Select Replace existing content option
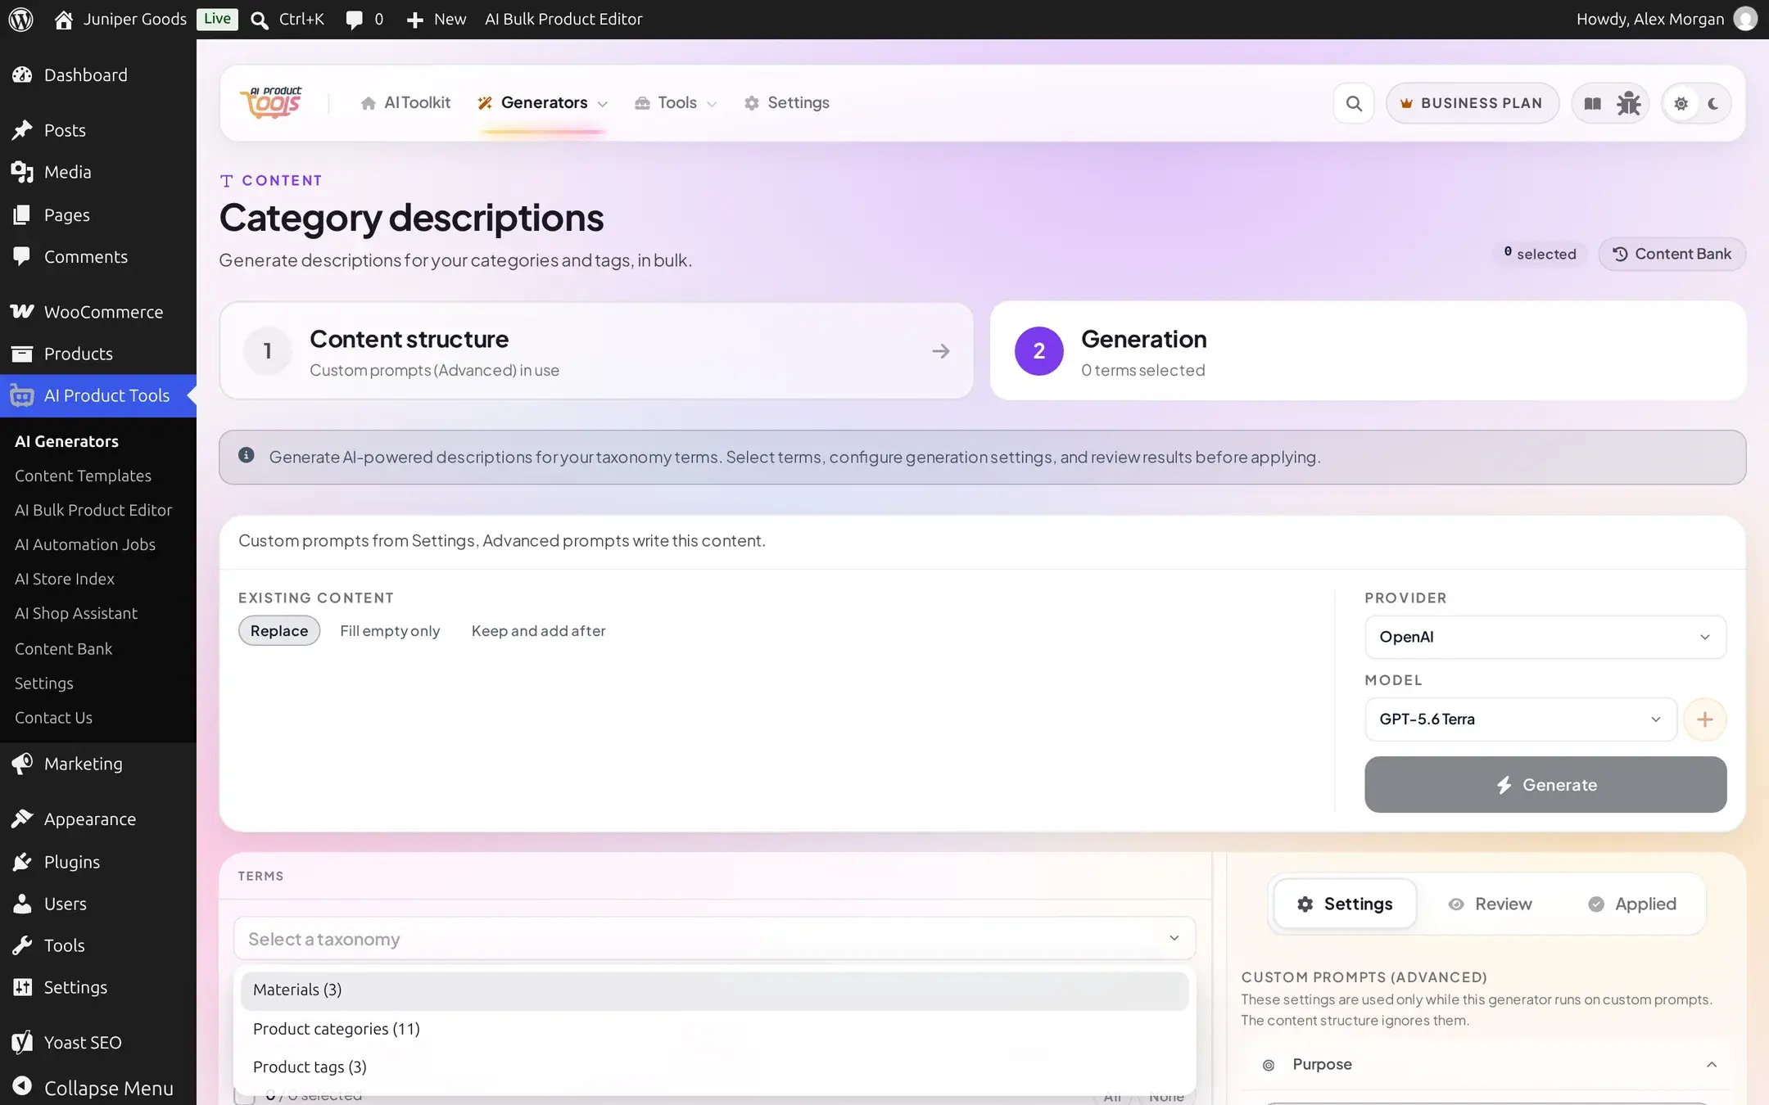Screen dimensions: 1769x1105 (x=279, y=630)
